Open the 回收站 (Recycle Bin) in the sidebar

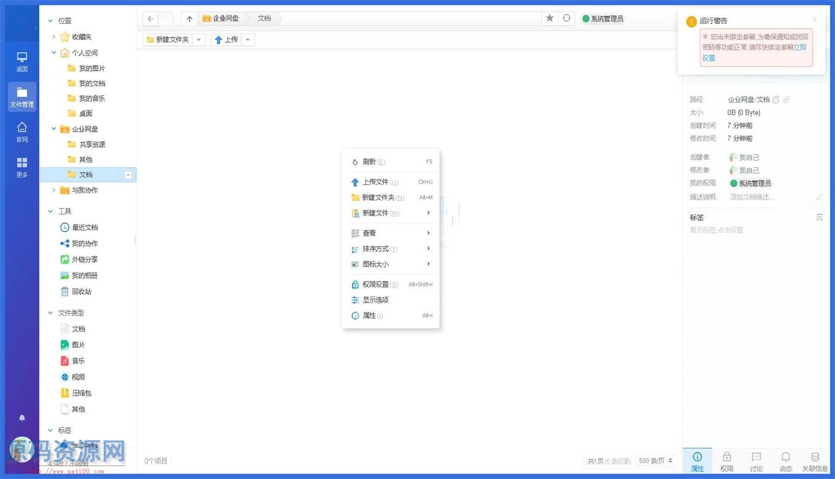click(83, 291)
